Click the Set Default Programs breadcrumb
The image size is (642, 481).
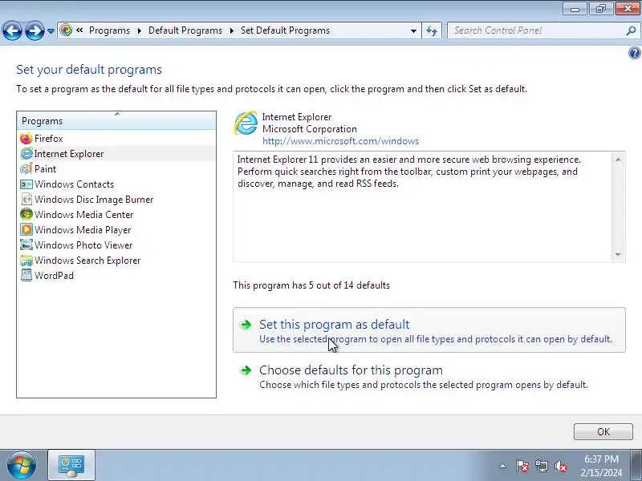pos(285,30)
